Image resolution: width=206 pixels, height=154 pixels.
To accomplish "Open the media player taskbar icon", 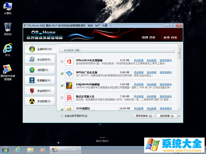I will tap(42, 150).
